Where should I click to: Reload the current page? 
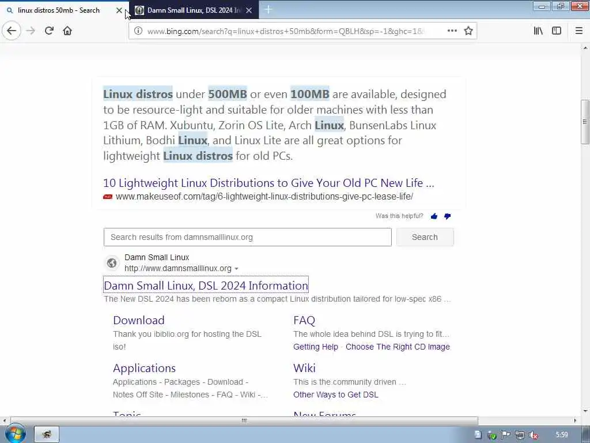tap(49, 31)
